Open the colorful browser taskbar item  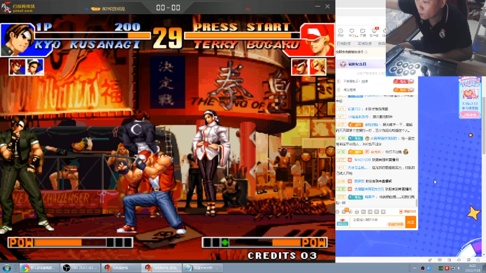(x=39, y=268)
